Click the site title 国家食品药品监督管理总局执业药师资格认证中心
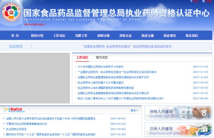The height and width of the screenshot is (138, 214). coord(117,13)
